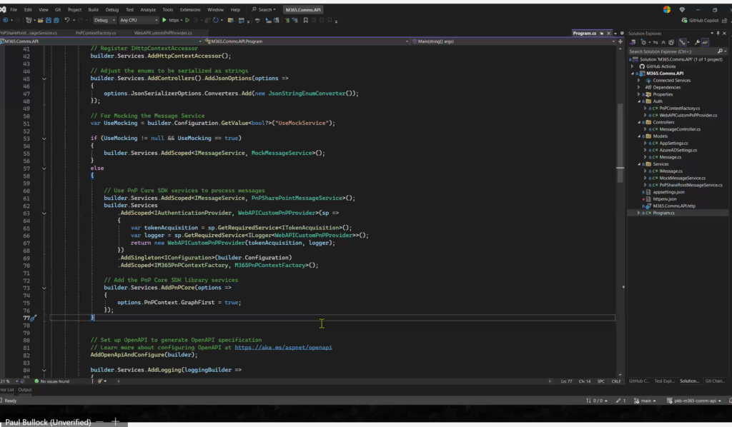The image size is (732, 427).
Task: Click the navigate backward circle icon
Action: (6, 20)
